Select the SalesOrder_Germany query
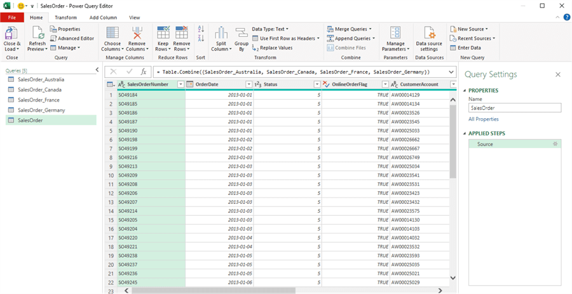The height and width of the screenshot is (294, 572). pyautogui.click(x=51, y=110)
